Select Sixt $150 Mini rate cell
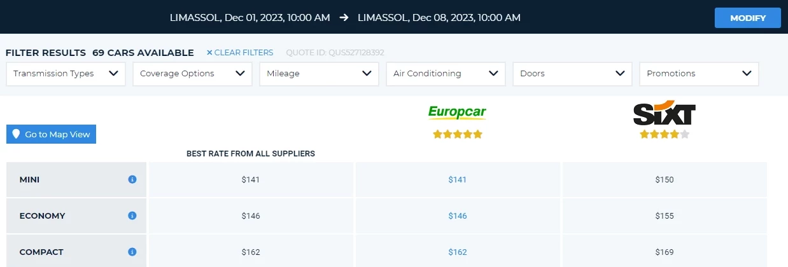788x267 pixels. (665, 180)
